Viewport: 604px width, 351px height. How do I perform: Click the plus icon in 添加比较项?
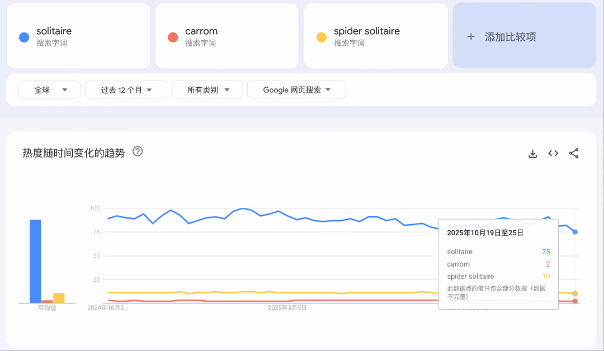click(x=471, y=37)
